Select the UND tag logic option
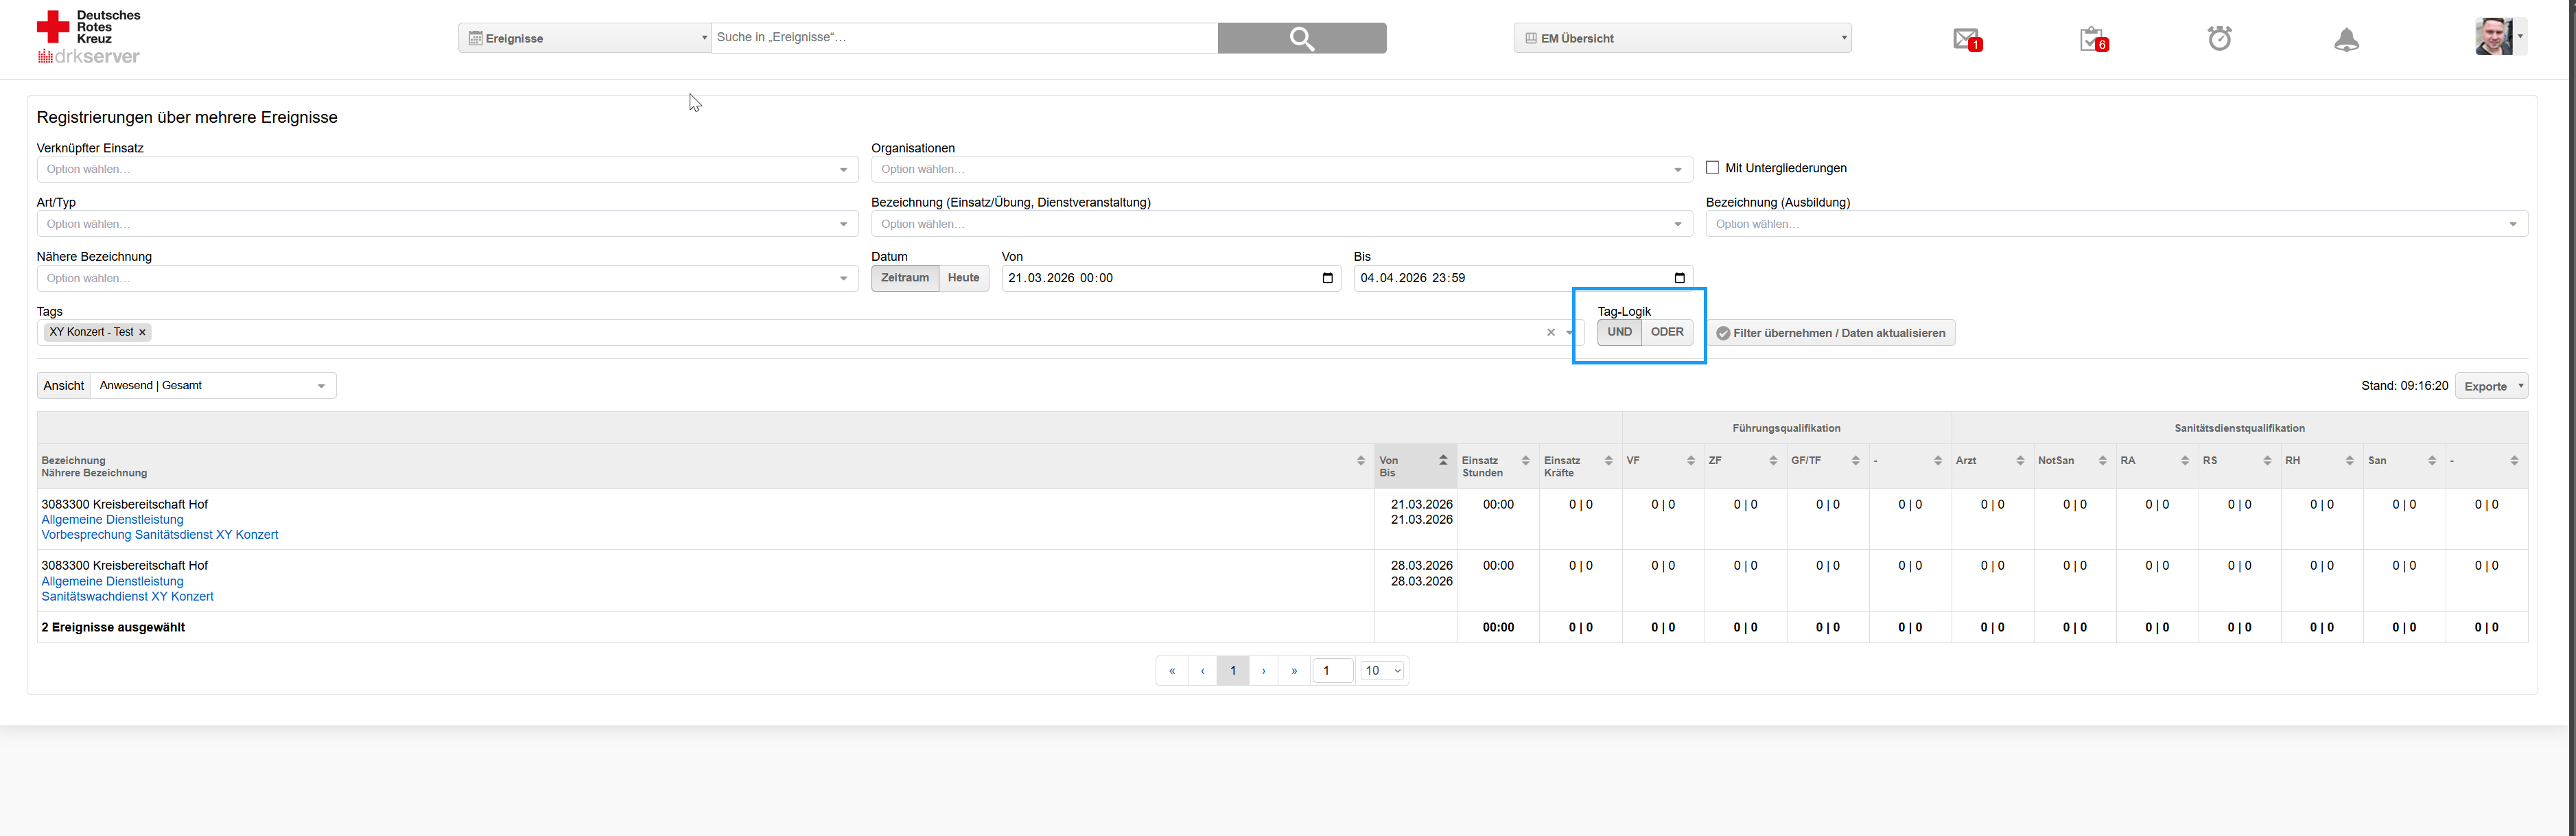This screenshot has width=2576, height=836. pos(1619,332)
